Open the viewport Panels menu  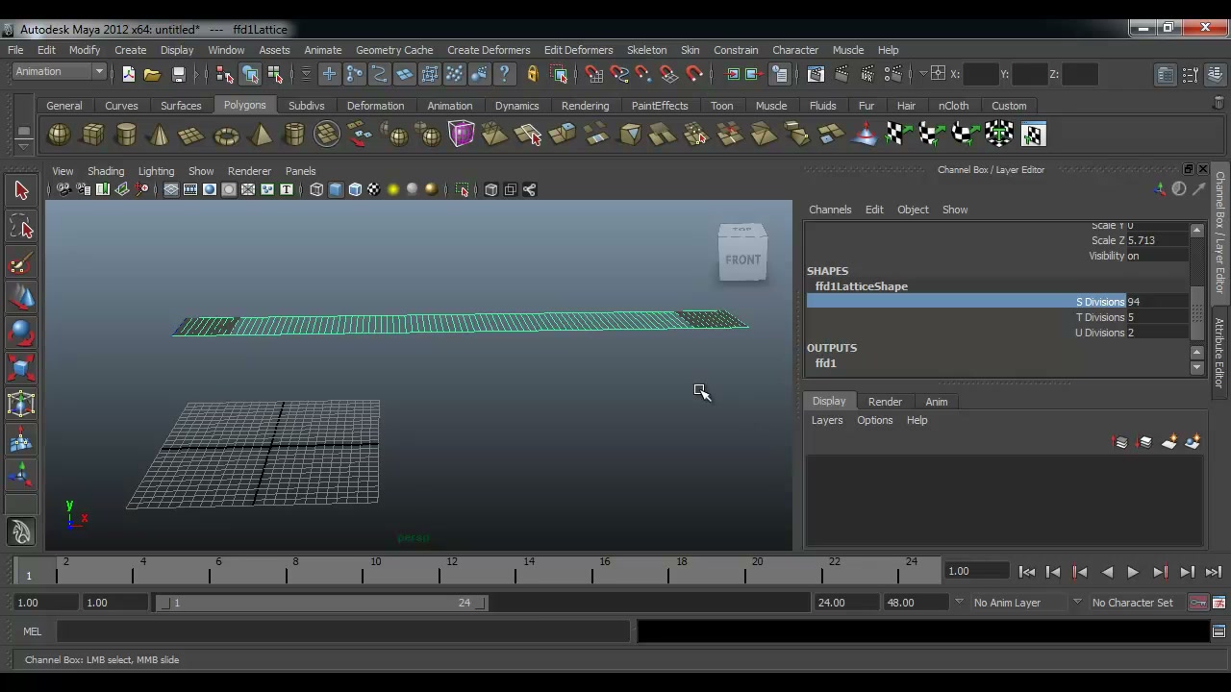(x=300, y=171)
